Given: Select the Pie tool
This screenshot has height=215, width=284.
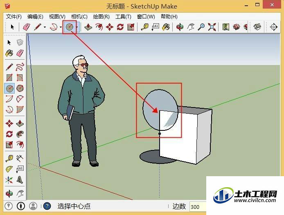Looking at the screenshot, I should (x=20, y=110).
